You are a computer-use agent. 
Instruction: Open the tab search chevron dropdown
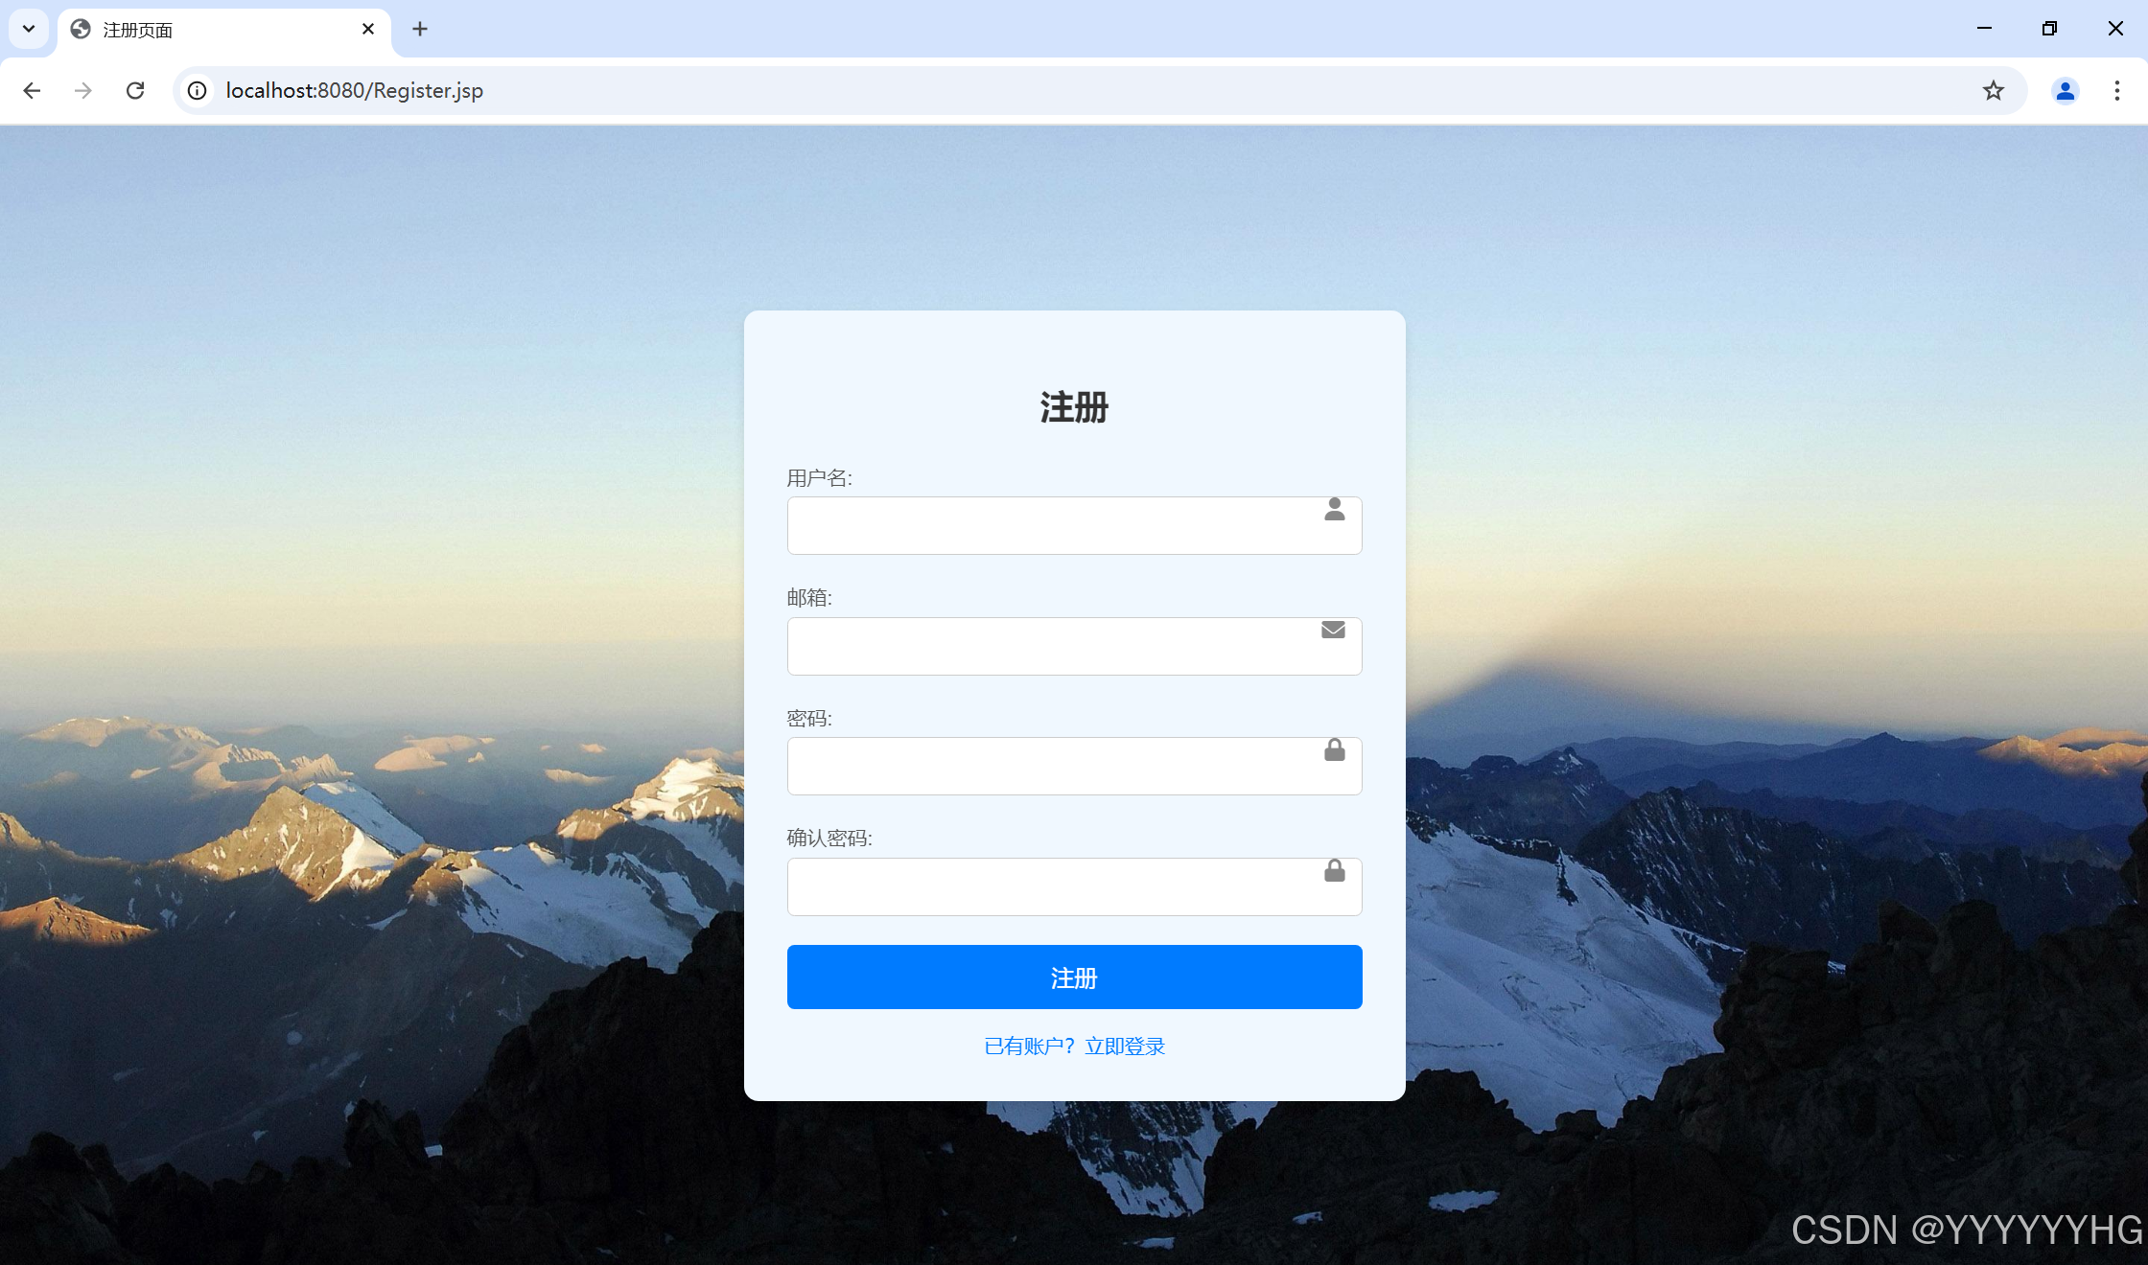(28, 29)
